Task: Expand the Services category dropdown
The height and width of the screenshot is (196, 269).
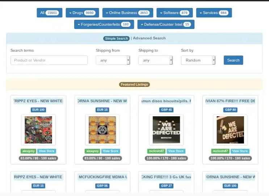Action: [x=214, y=13]
